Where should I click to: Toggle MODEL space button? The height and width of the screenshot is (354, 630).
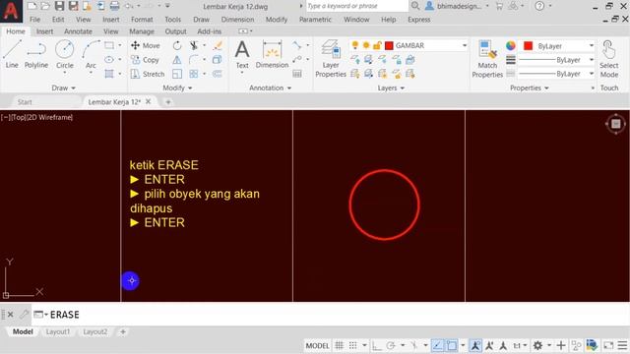coord(317,345)
